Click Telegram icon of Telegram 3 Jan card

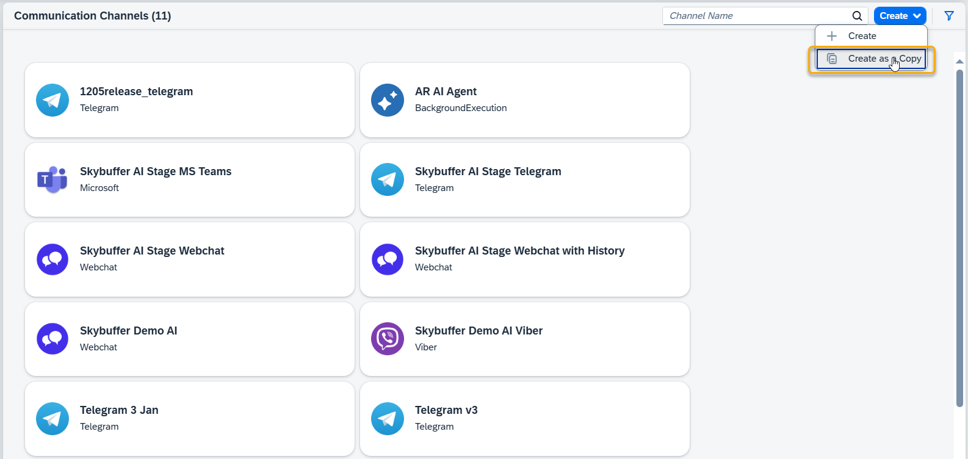(52, 419)
